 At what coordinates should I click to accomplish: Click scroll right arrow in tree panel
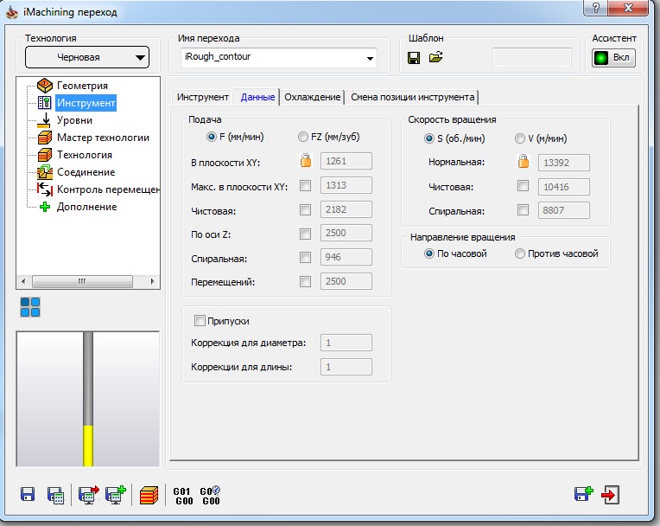point(152,281)
